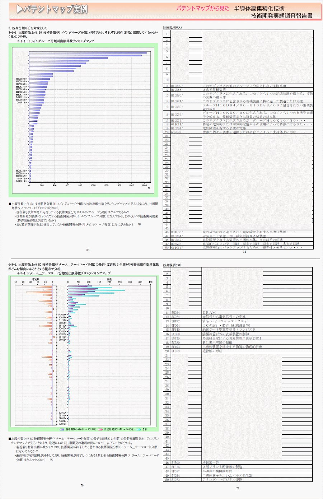The height and width of the screenshot is (499, 323).
Task: Click the red パテントマップから見た heading text
Action: coord(202,8)
